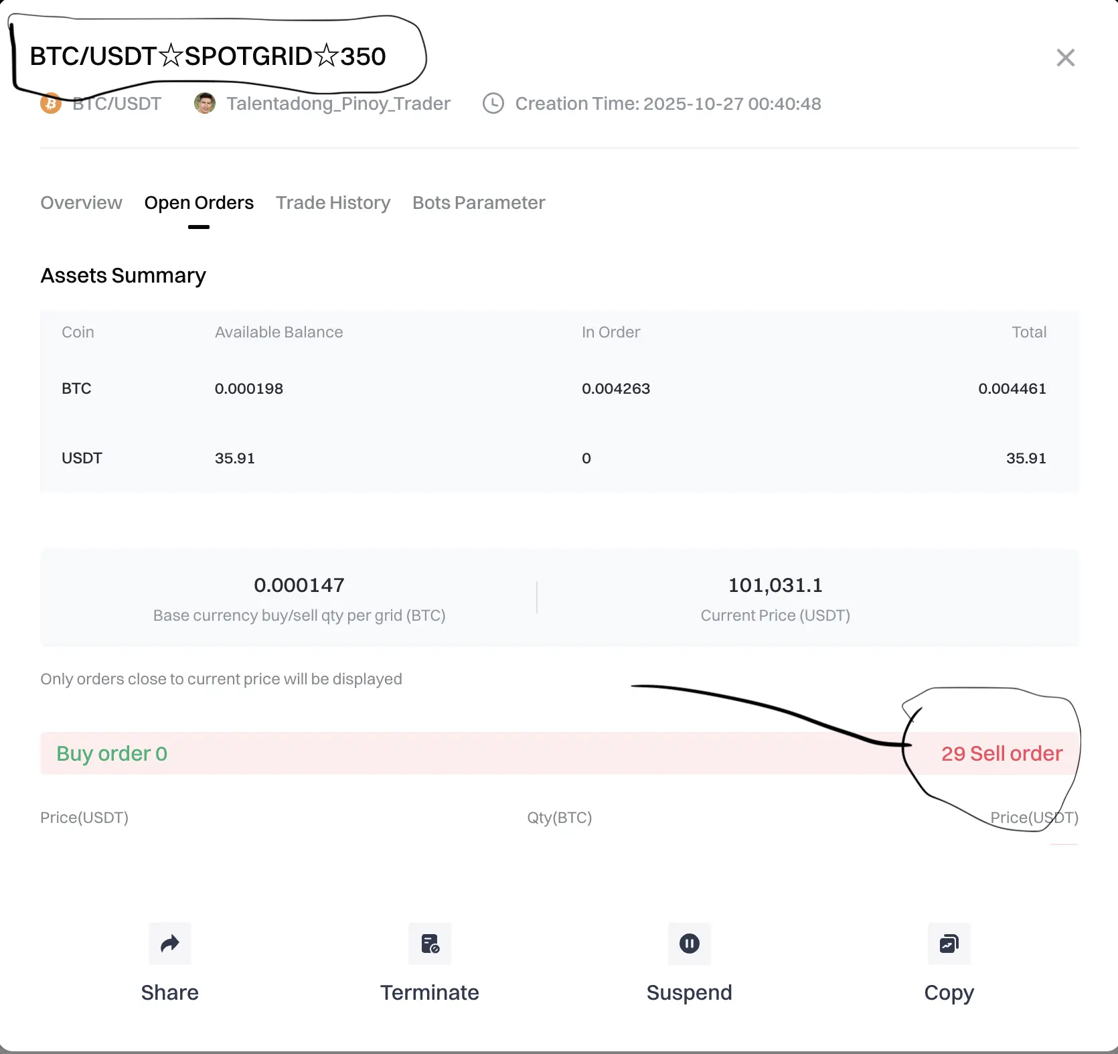Viewport: 1118px width, 1054px height.
Task: Click the Suspend pause icon
Action: (690, 944)
